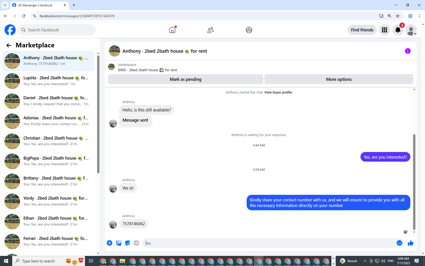
Task: Open the Windows Start menu
Action: tap(6, 261)
